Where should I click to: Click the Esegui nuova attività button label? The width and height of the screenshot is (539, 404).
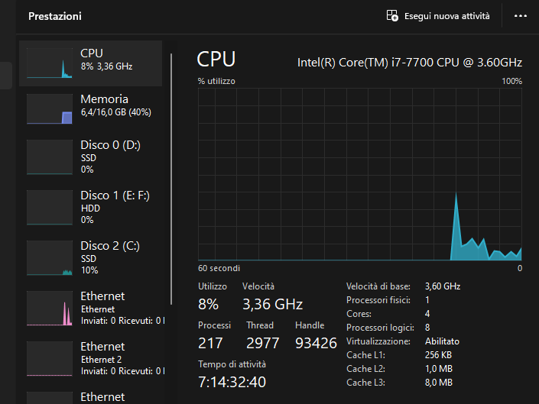click(447, 16)
